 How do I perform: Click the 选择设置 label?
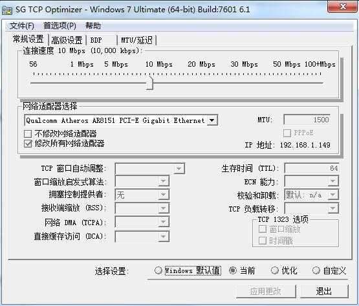pyautogui.click(x=112, y=271)
